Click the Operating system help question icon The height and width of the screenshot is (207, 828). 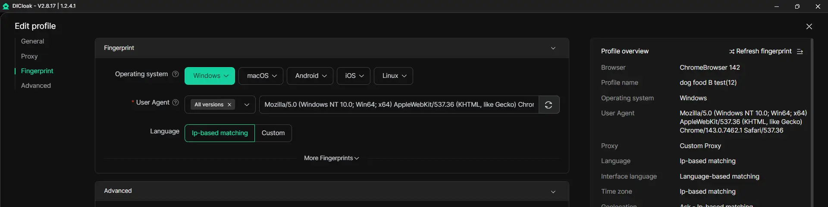[x=176, y=74]
